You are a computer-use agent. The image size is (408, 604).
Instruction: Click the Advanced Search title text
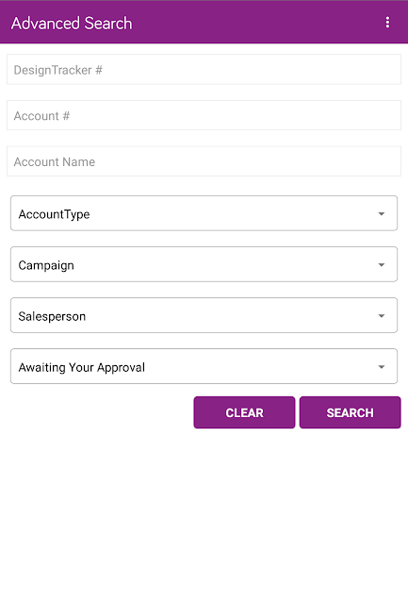click(72, 23)
